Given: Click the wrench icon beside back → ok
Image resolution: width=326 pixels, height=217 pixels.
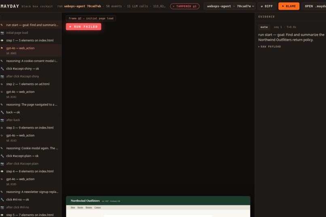Looking at the screenshot, I should point(2,112).
